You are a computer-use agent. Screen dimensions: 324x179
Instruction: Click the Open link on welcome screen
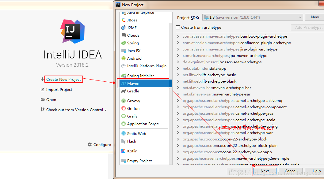point(51,100)
